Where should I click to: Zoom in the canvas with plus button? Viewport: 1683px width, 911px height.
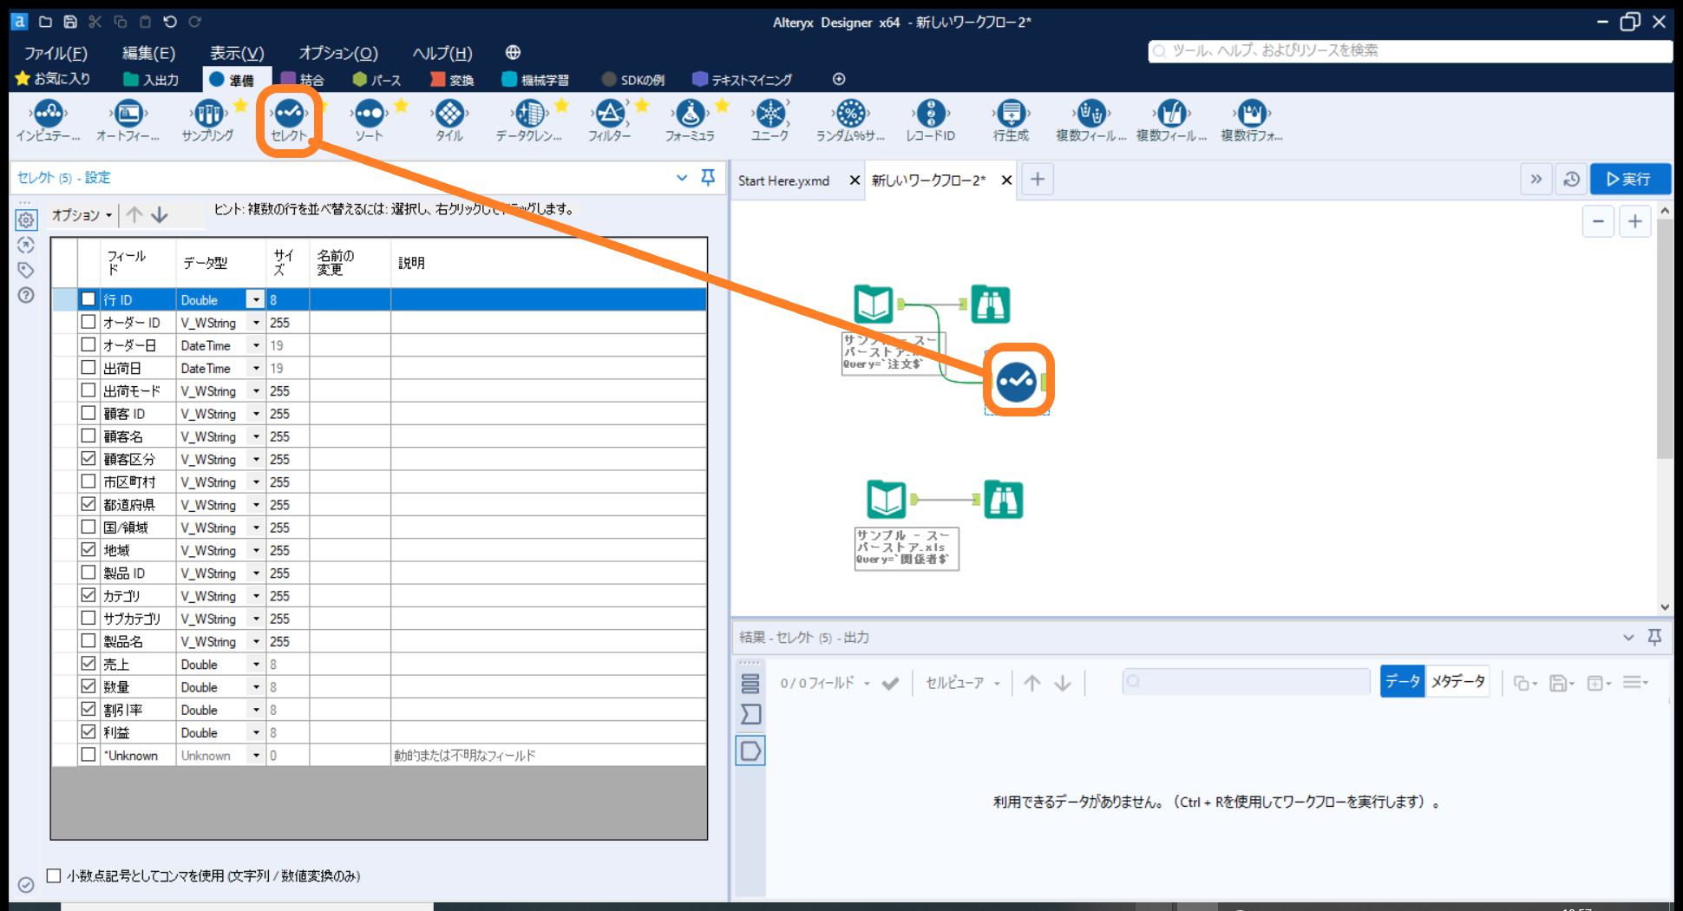1635,221
